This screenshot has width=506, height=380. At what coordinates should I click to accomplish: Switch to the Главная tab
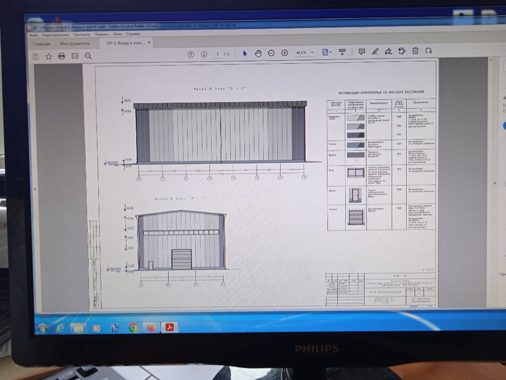coord(42,44)
